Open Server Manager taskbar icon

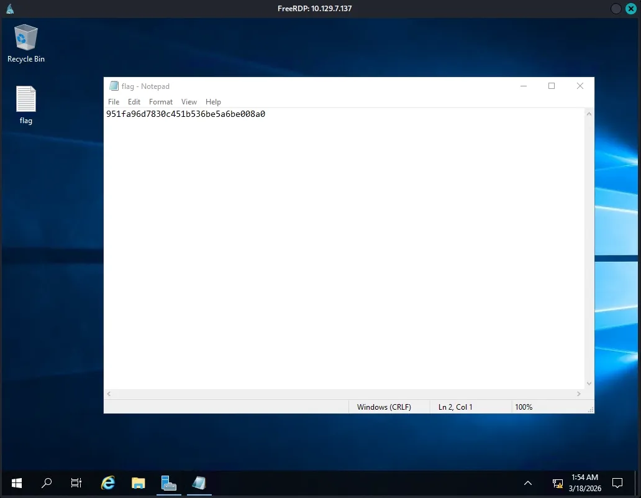[x=168, y=483]
